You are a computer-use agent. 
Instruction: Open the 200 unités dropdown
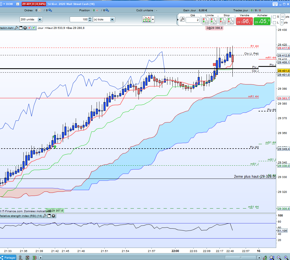40,20
